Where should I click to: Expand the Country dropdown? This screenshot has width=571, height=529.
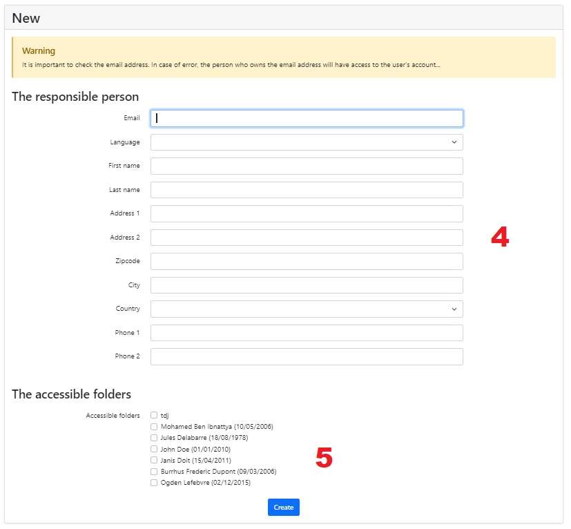pyautogui.click(x=307, y=309)
